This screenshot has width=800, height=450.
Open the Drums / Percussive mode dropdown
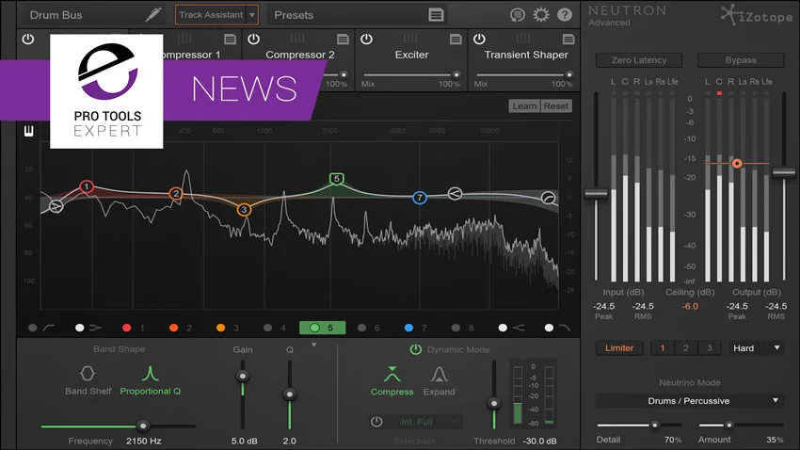(689, 400)
